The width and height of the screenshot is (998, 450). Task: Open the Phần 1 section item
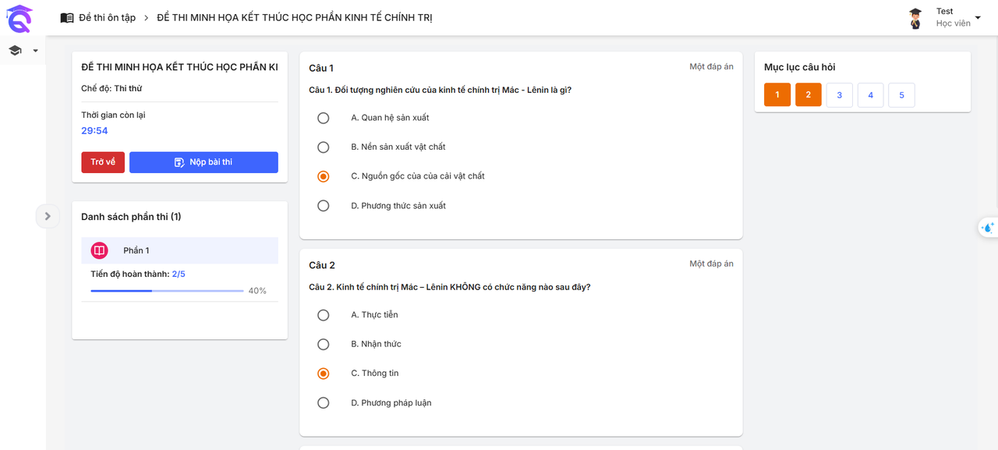point(179,250)
